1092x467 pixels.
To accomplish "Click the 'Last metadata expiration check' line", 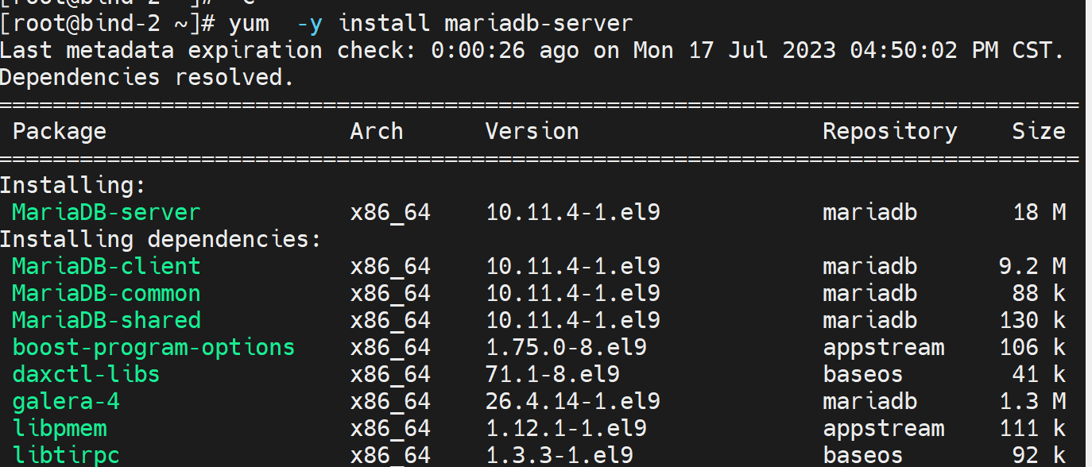I will [x=531, y=51].
